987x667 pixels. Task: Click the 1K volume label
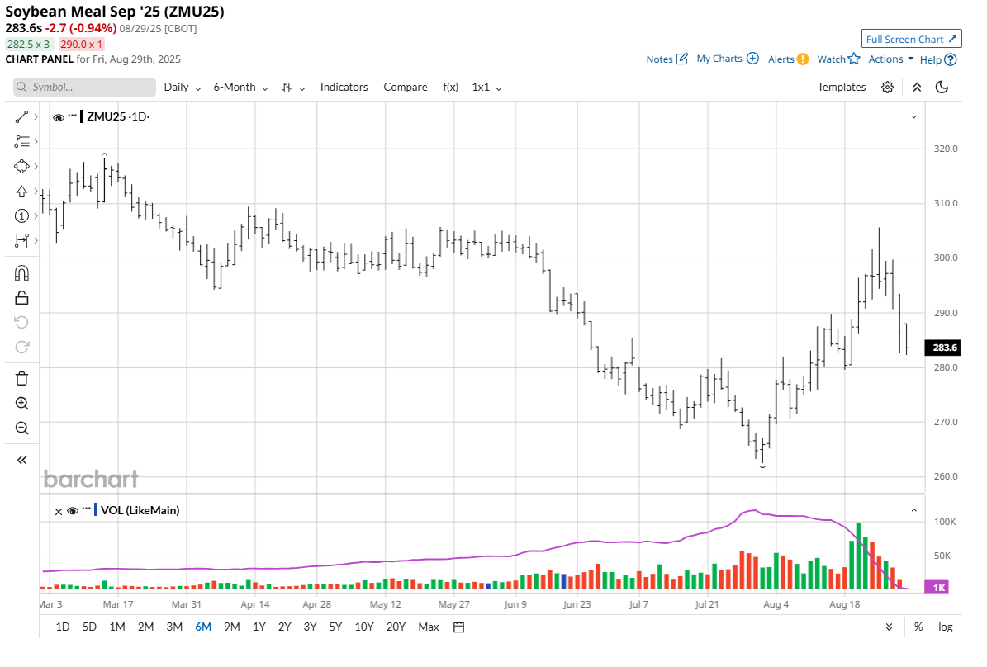pyautogui.click(x=937, y=588)
